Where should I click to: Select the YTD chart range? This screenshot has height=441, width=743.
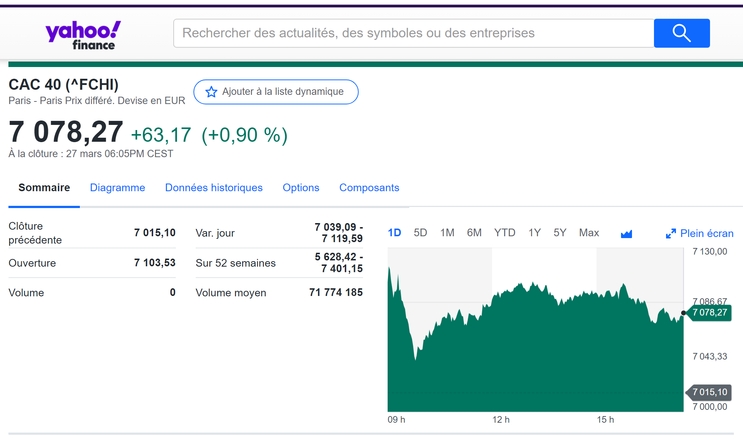(x=505, y=233)
